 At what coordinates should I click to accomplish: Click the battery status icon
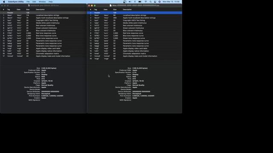click(x=140, y=2)
